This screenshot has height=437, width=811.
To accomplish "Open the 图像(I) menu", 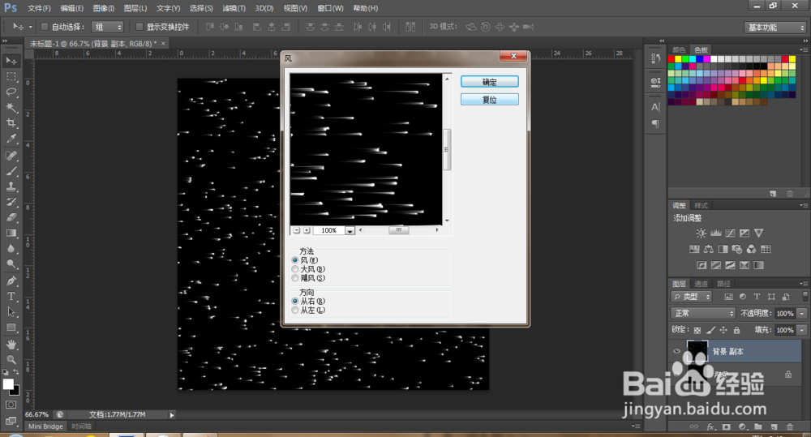I will 104,8.
